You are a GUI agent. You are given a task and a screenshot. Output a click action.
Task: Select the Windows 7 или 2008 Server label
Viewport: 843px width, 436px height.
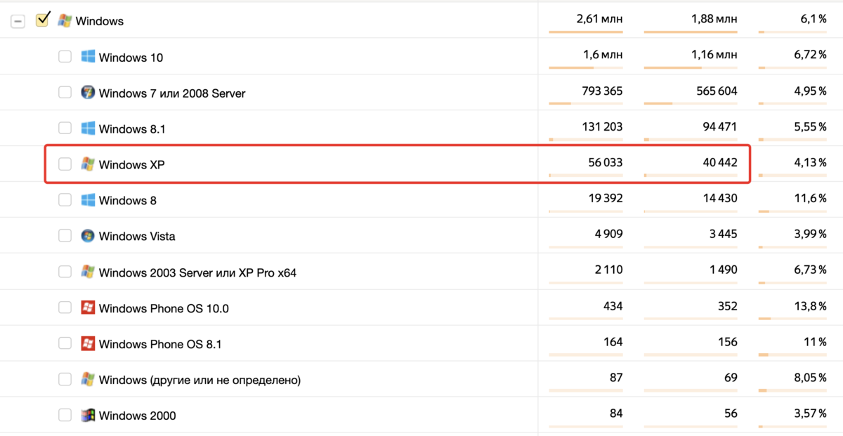click(172, 93)
